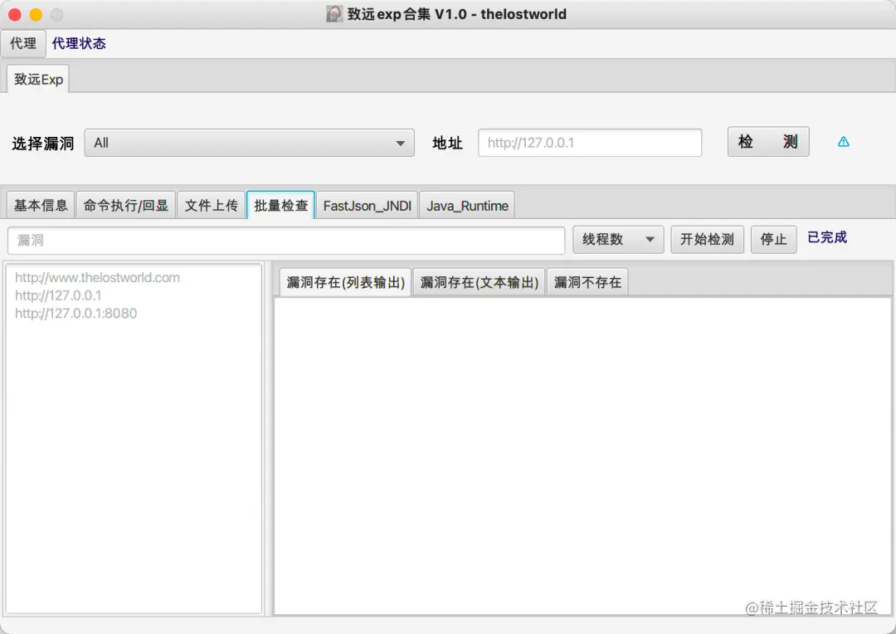Viewport: 896px width, 634px height.
Task: Open the 代理状态 menu item
Action: (x=79, y=43)
